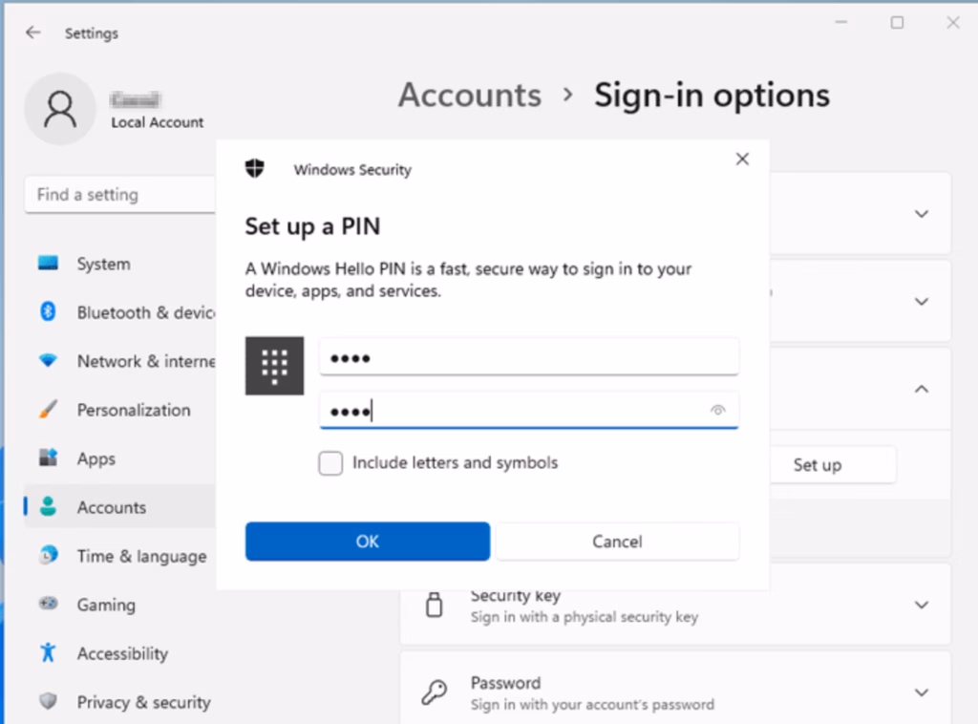Click the Bluetooth icon in sidebar

pyautogui.click(x=48, y=312)
